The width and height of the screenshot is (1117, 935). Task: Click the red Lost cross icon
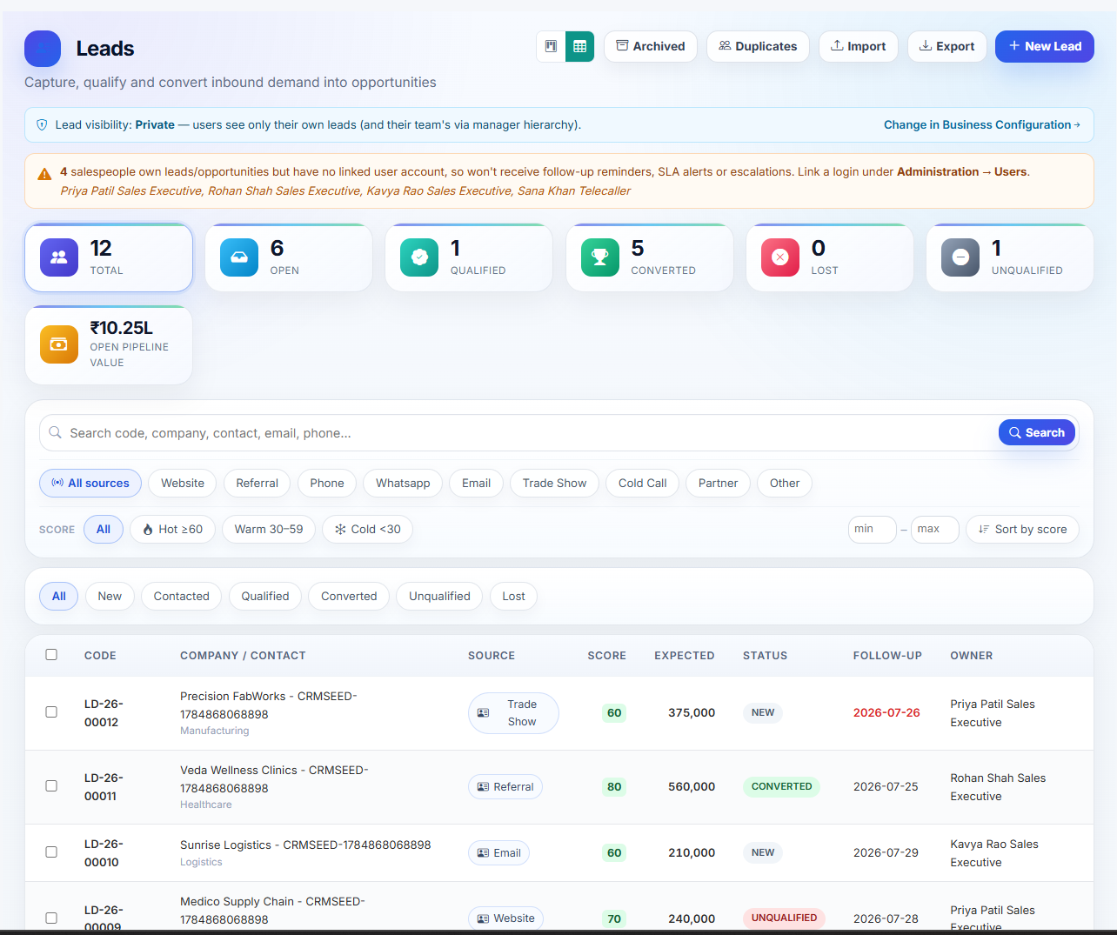(x=780, y=257)
